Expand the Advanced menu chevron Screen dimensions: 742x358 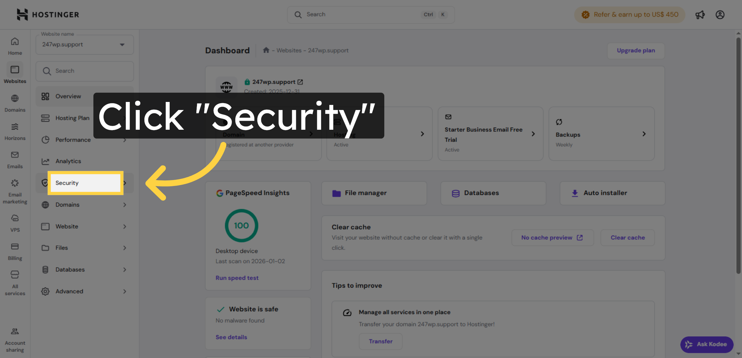[x=125, y=291]
